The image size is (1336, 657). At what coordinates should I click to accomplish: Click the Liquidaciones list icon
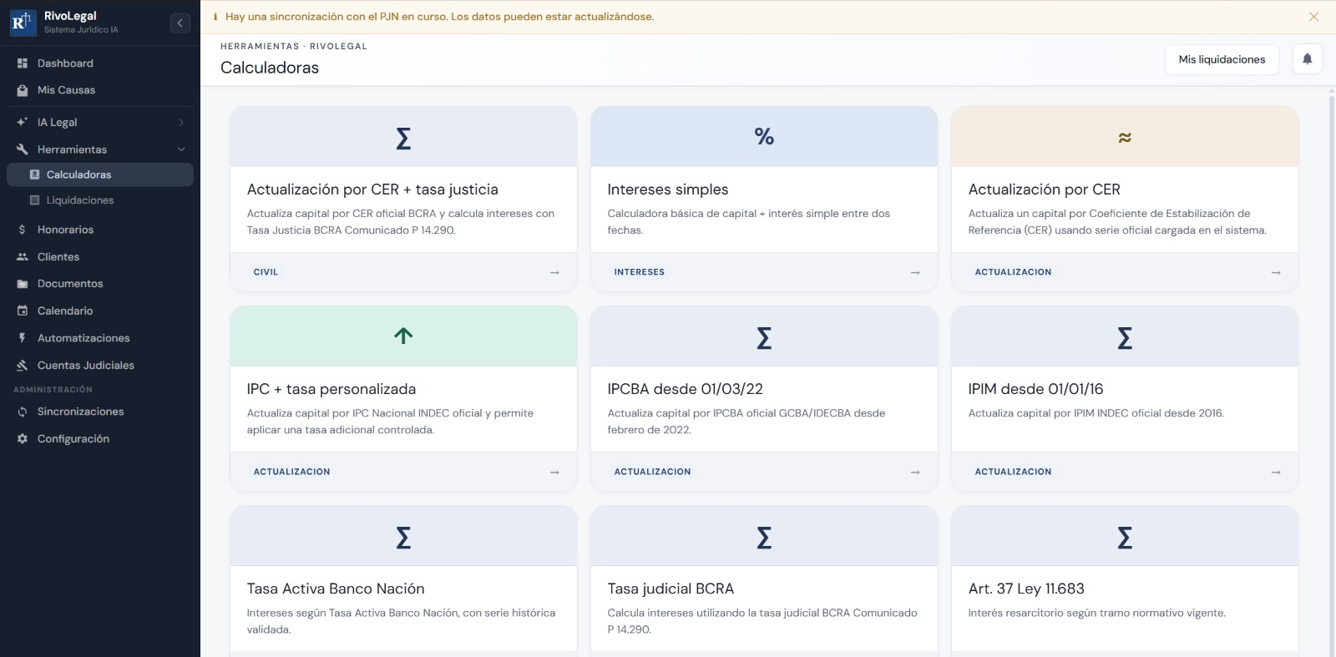34,200
